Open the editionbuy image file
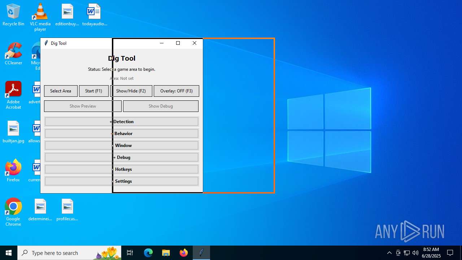The image size is (462, 260). 67,15
